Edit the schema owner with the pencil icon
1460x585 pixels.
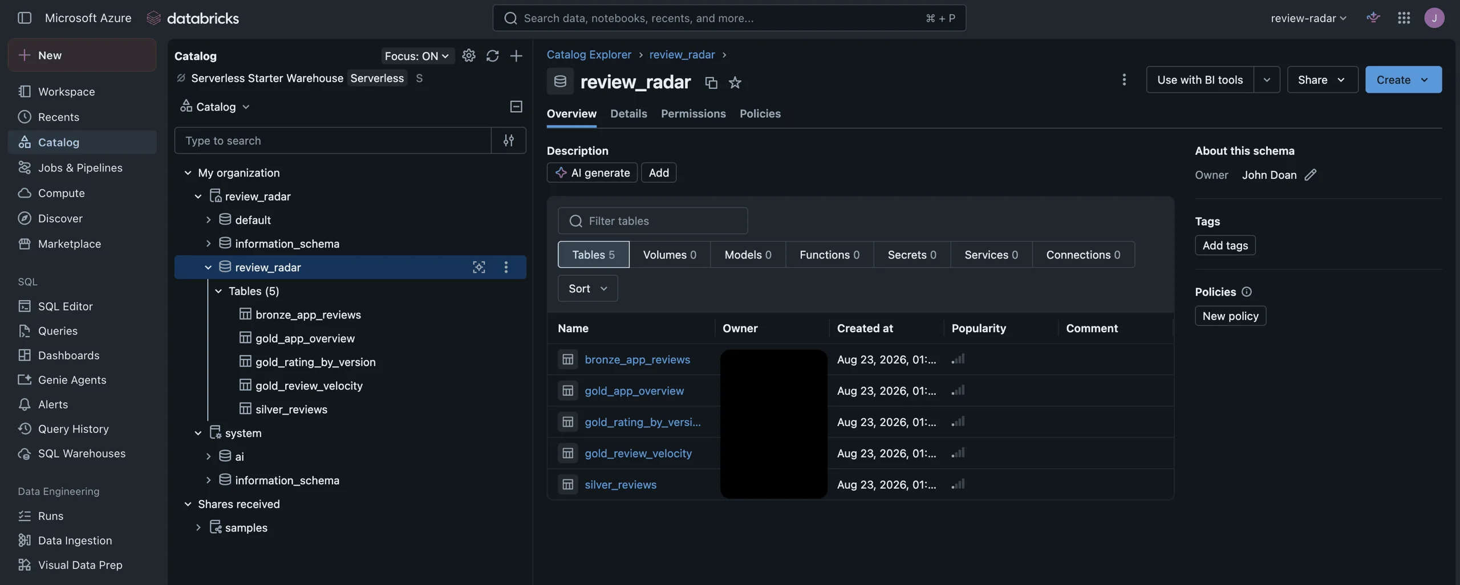pyautogui.click(x=1311, y=175)
